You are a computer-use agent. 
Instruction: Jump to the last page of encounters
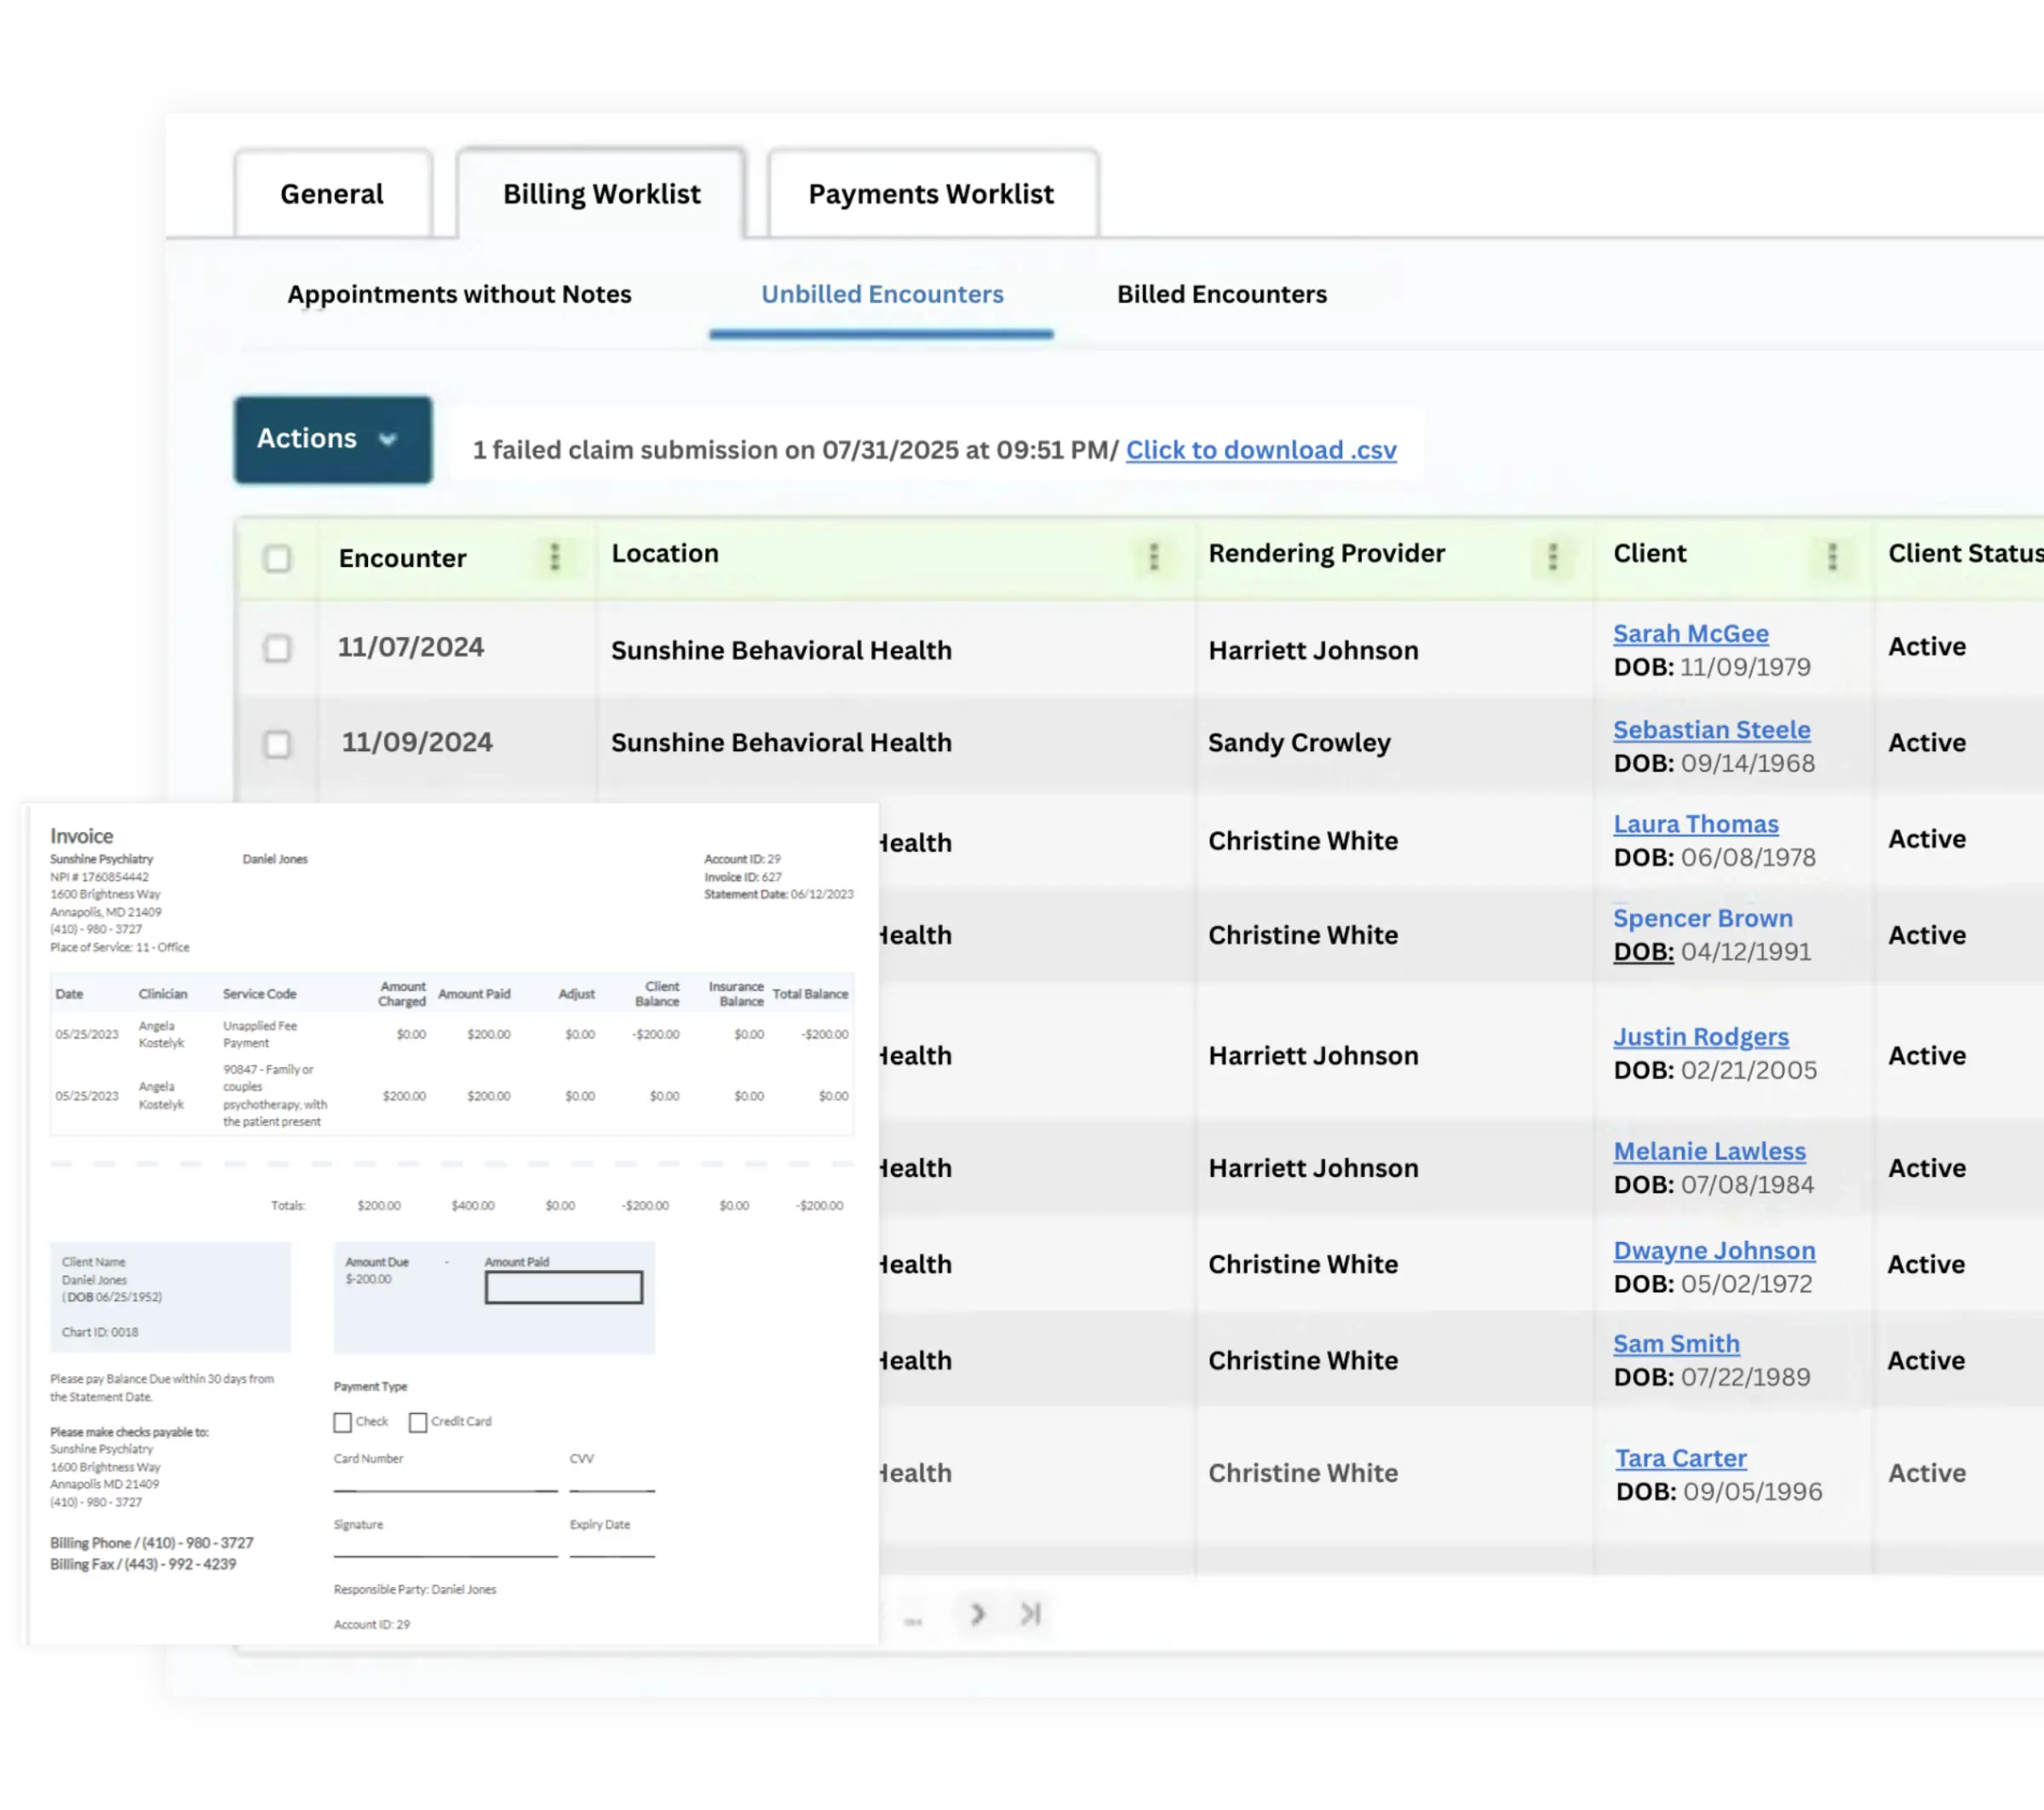pyautogui.click(x=1029, y=1613)
